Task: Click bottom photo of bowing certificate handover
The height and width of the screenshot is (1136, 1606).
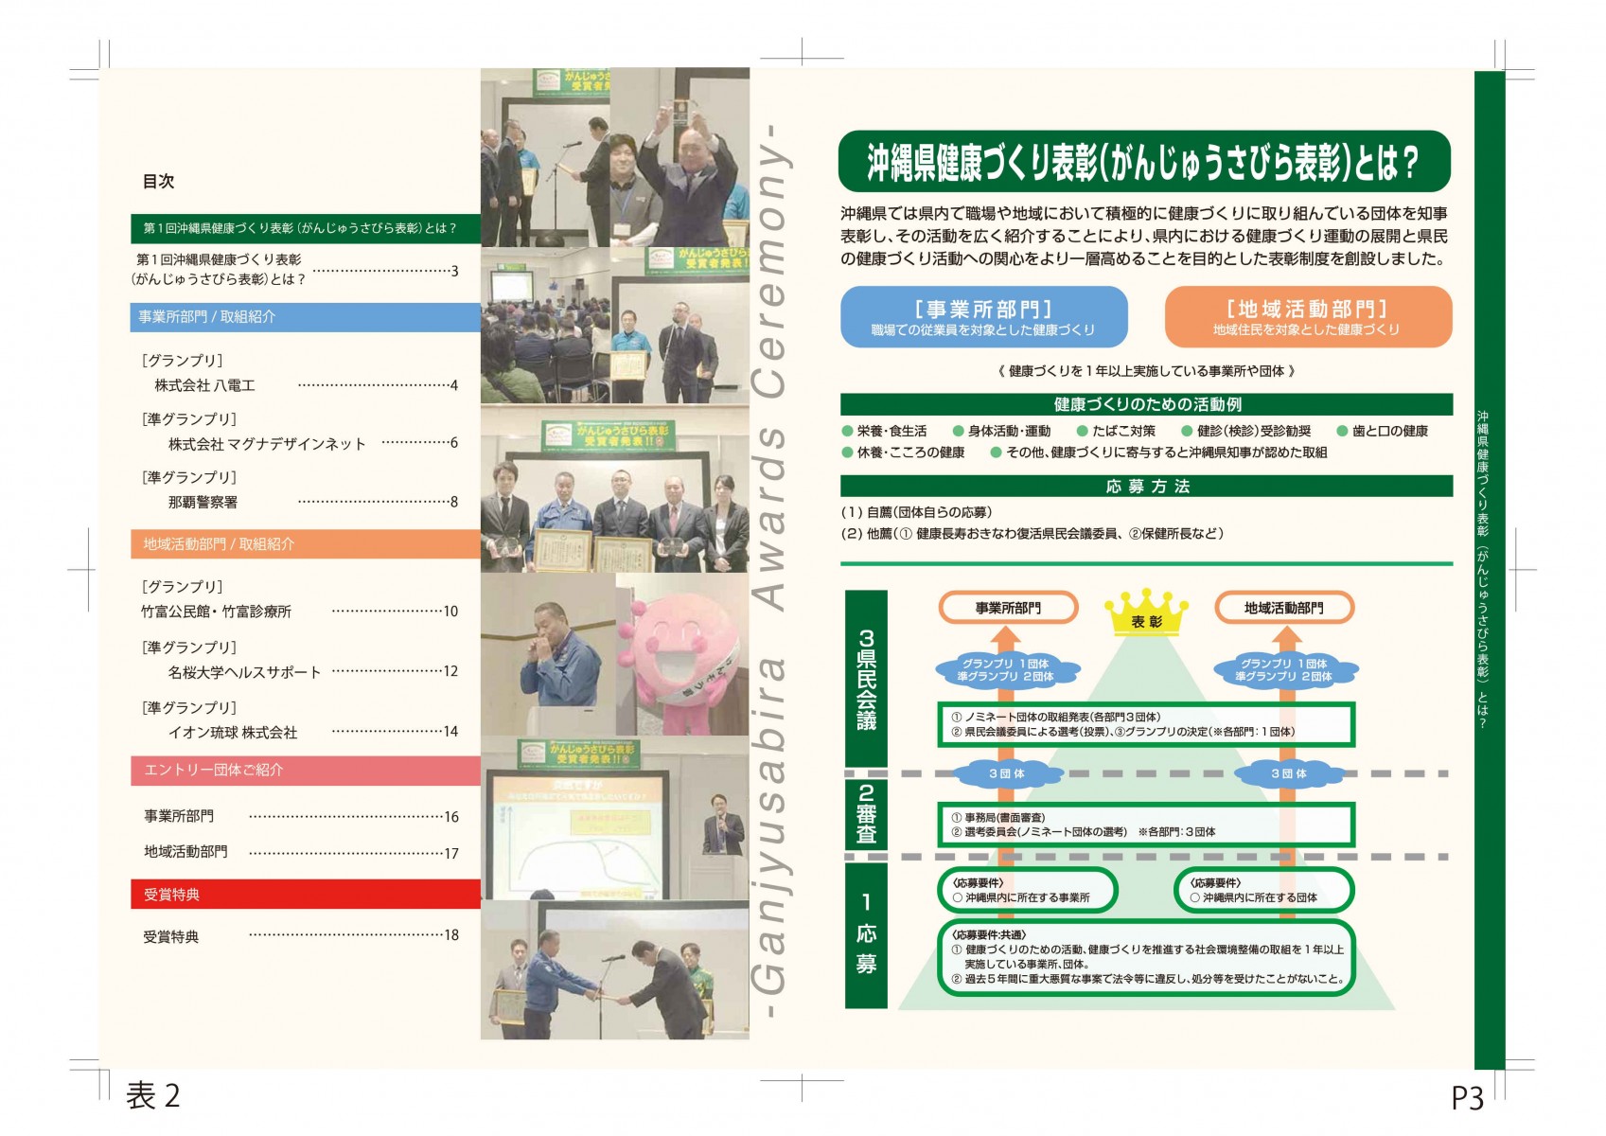Action: coord(615,970)
